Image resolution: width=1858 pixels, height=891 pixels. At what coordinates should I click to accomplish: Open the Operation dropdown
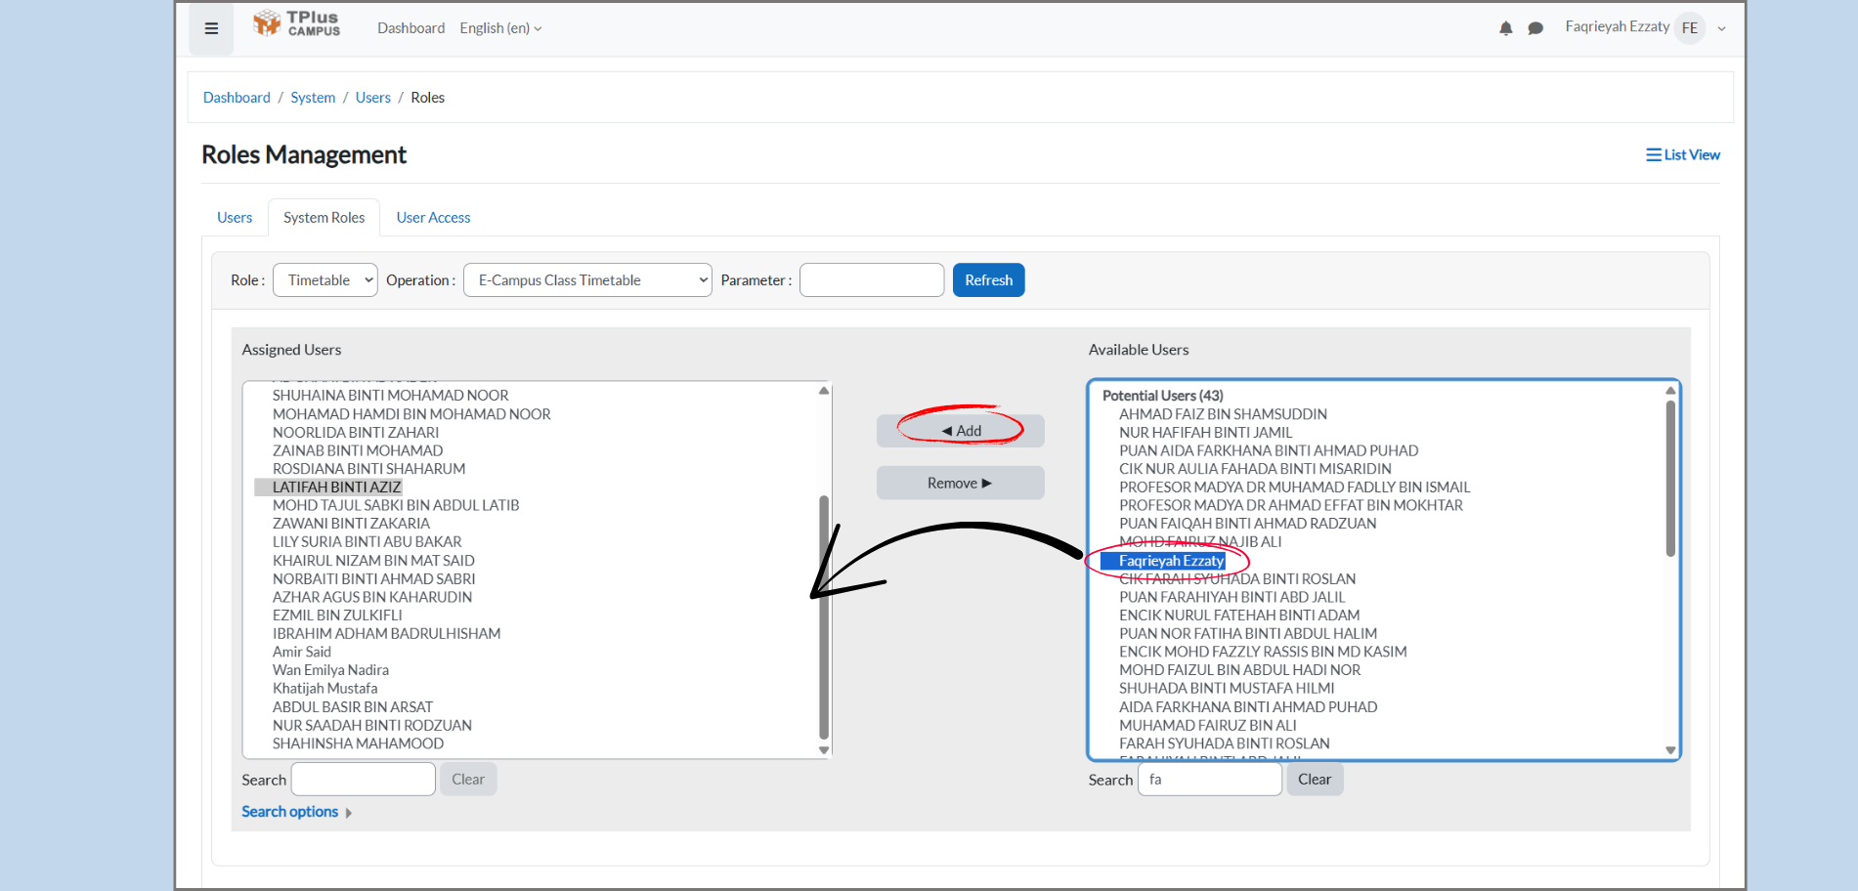pos(587,280)
